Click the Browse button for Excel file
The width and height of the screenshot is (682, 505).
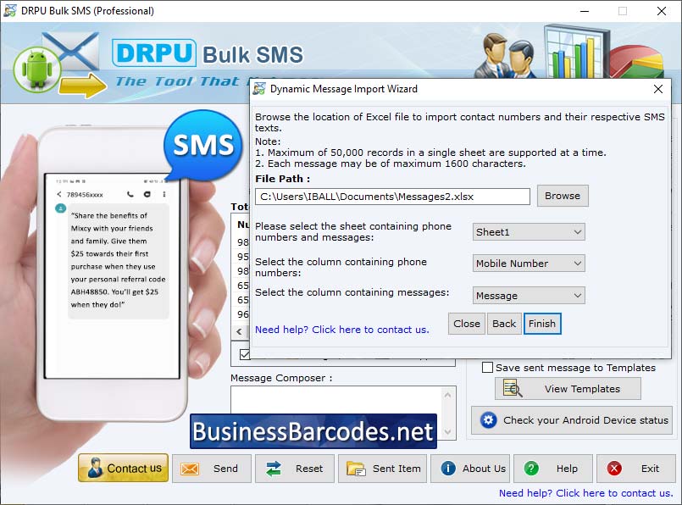point(562,196)
